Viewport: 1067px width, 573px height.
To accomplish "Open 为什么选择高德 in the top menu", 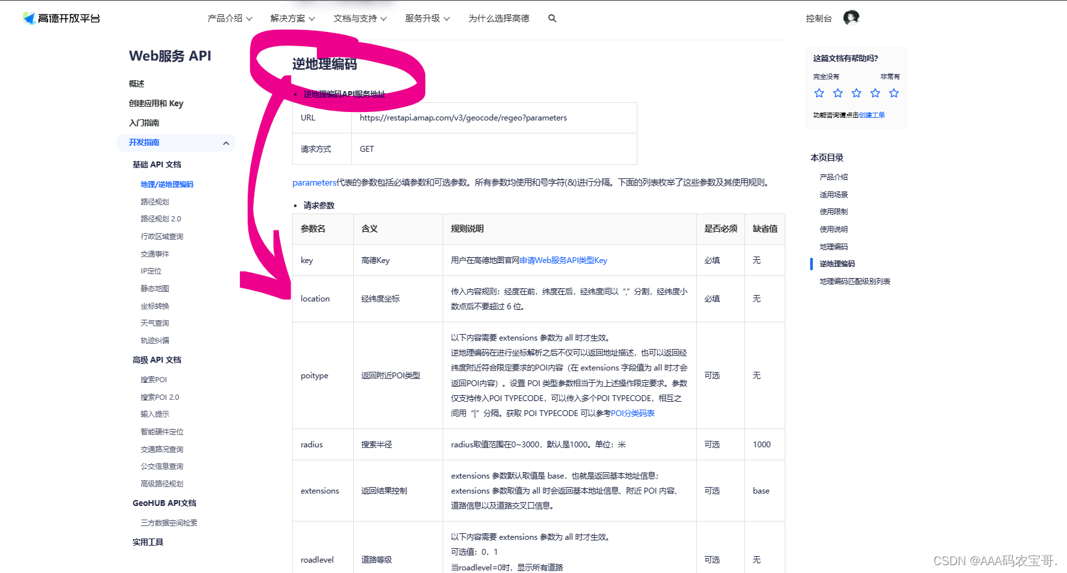I will tap(499, 18).
